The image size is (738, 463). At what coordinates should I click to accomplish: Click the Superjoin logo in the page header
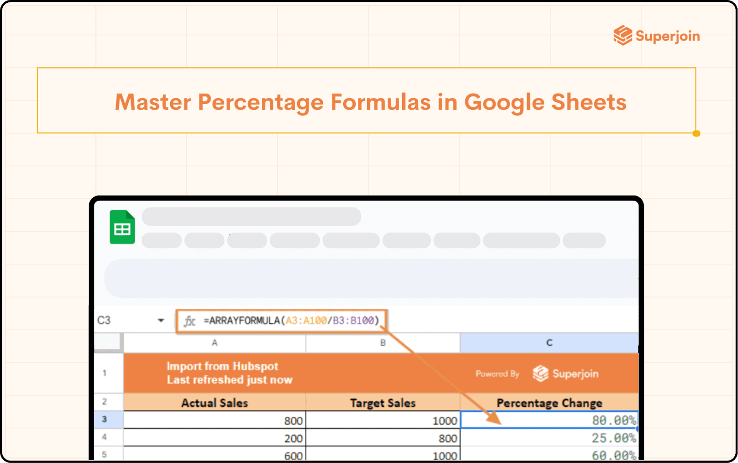pyautogui.click(x=656, y=36)
